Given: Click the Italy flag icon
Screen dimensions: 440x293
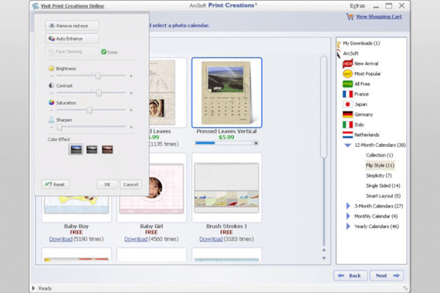Looking at the screenshot, I should (x=347, y=125).
